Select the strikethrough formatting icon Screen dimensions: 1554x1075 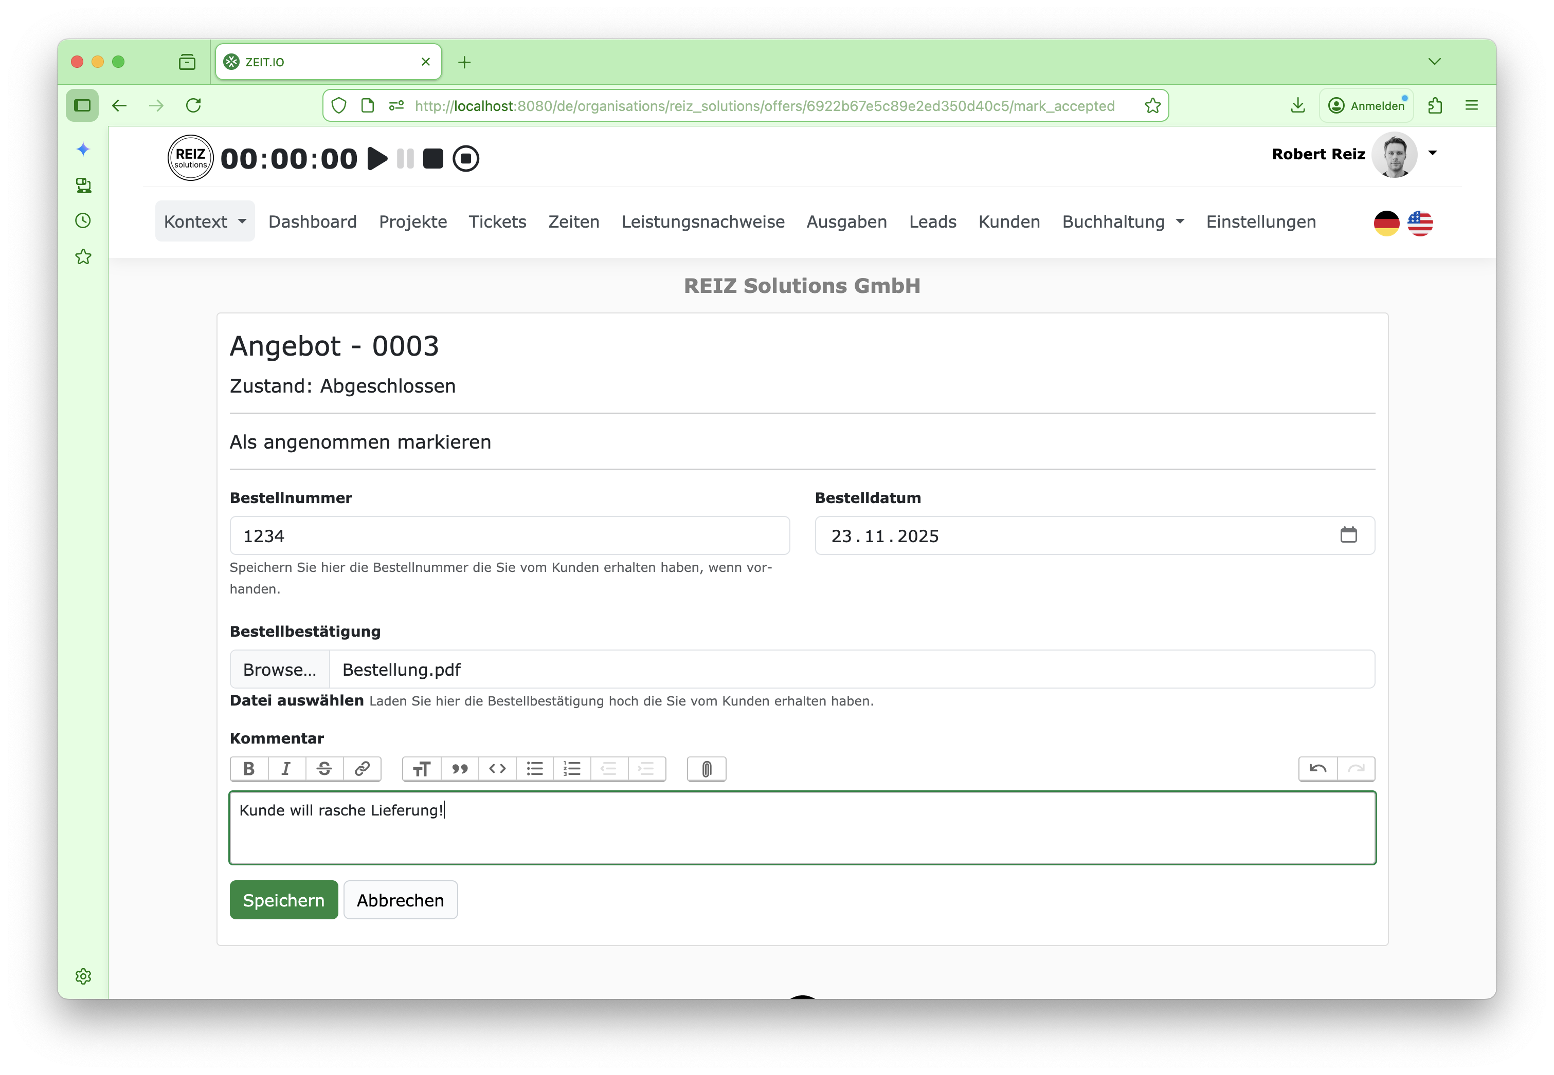pyautogui.click(x=325, y=769)
